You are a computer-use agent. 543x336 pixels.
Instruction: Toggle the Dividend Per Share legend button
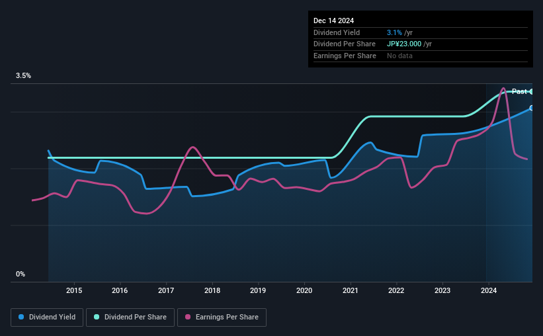130,317
